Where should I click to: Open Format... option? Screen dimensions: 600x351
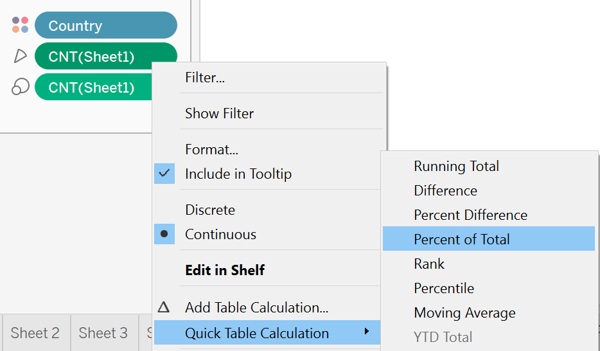coord(211,149)
